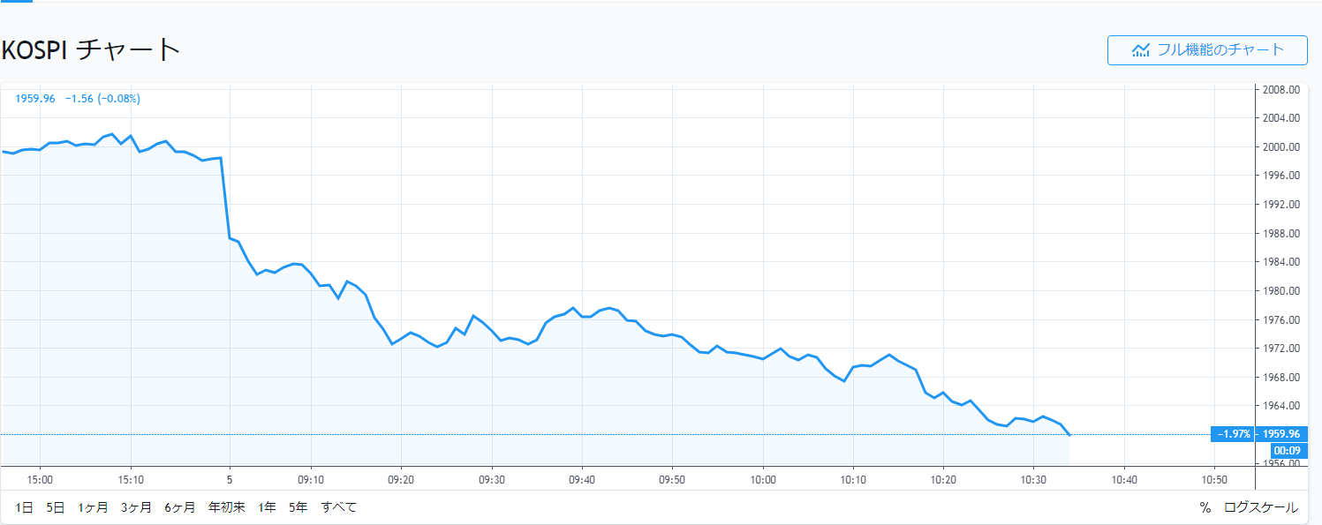The width and height of the screenshot is (1322, 525).
Task: Click the 2000.00 price axis label
Action: 1281,146
